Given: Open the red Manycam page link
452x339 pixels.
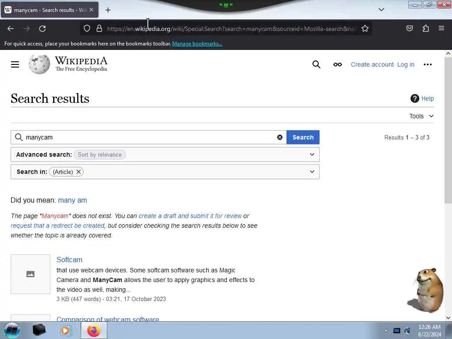Looking at the screenshot, I should pyautogui.click(x=55, y=216).
